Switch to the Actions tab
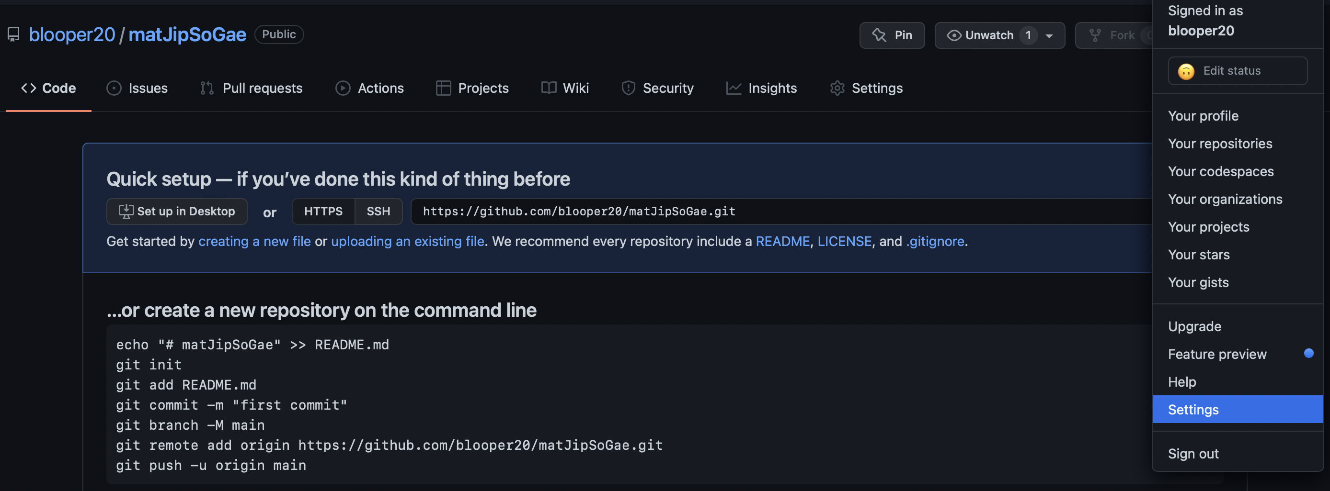 point(370,88)
